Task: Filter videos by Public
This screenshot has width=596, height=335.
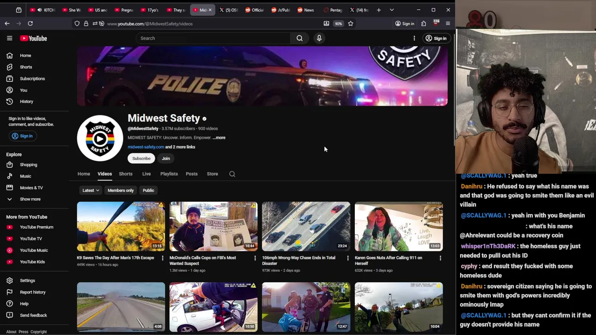Action: [x=149, y=190]
